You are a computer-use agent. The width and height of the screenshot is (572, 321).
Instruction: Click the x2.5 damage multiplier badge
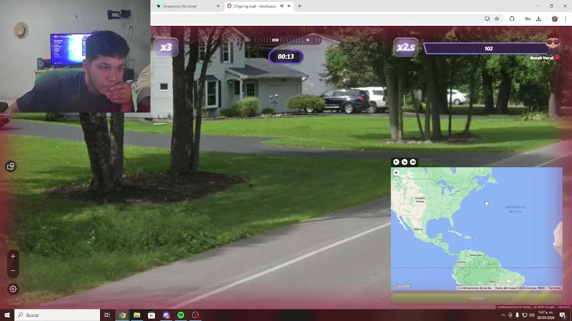[406, 47]
